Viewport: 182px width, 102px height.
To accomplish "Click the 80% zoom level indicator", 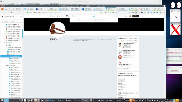I will click(106, 12).
